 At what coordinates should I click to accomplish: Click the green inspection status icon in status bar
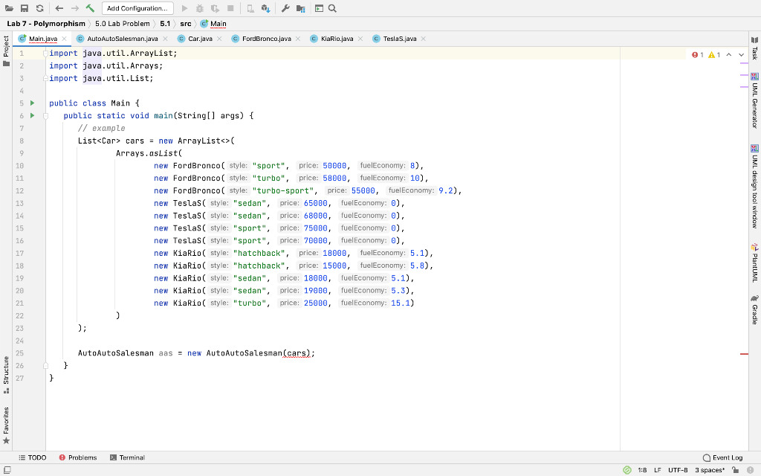coord(628,470)
